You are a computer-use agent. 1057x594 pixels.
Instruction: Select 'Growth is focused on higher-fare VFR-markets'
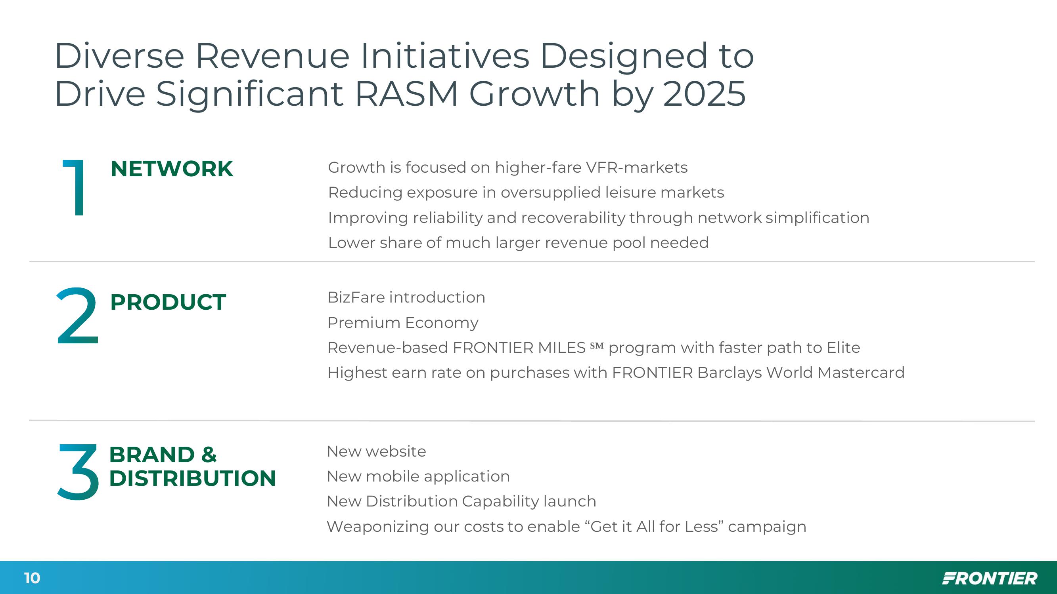pos(507,168)
